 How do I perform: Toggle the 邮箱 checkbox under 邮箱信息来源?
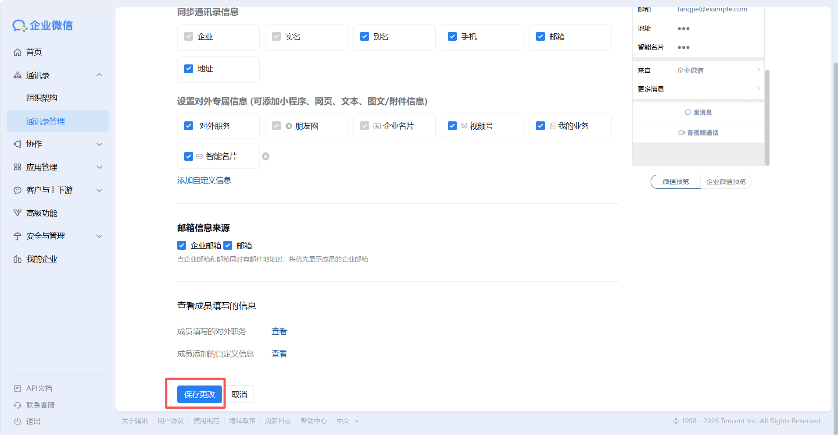tap(228, 245)
